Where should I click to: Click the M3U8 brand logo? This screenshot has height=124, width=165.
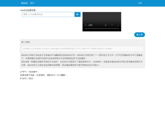click(24, 3)
